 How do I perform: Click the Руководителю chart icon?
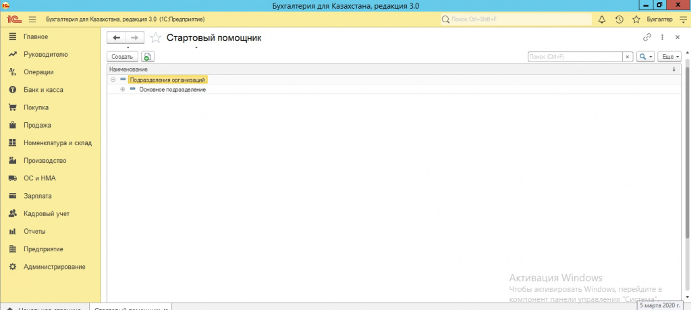point(13,54)
